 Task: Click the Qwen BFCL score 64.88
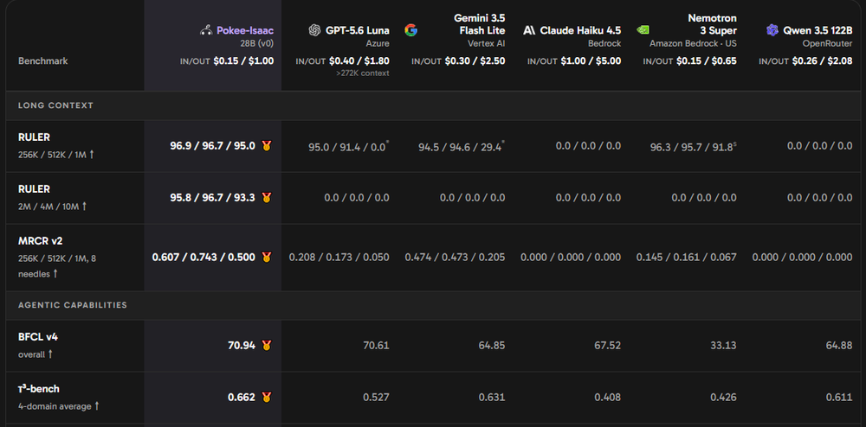click(x=839, y=346)
